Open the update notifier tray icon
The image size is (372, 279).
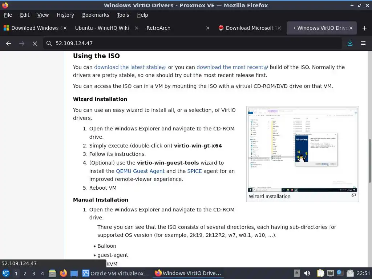tap(339, 273)
